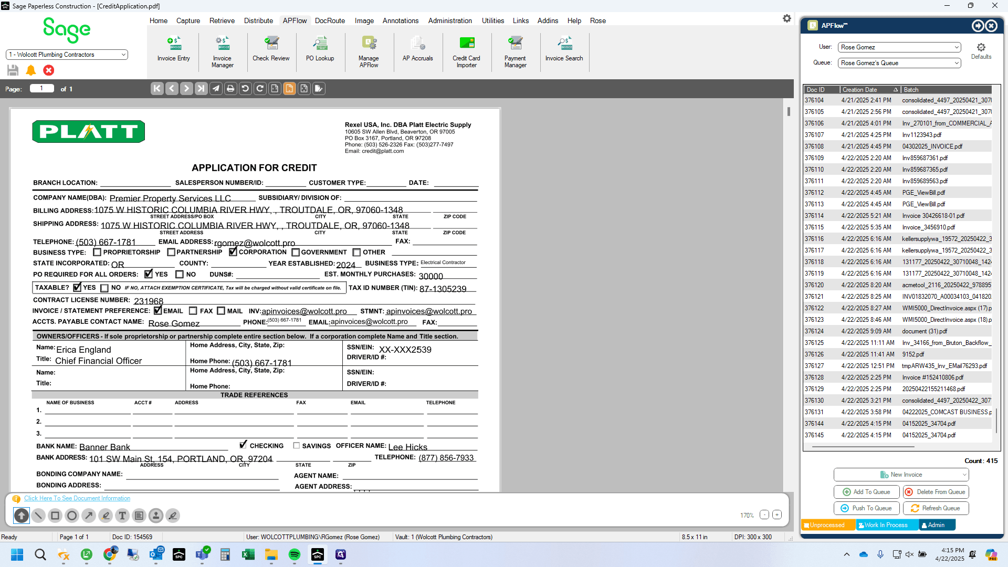
Task: Check the GOVERNMENT box on the form
Action: point(296,253)
